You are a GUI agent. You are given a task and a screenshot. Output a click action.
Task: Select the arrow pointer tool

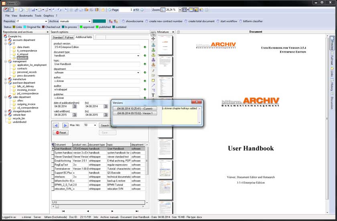(x=153, y=34)
